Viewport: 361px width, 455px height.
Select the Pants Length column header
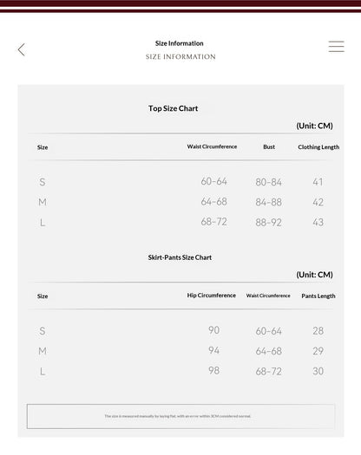[318, 296]
